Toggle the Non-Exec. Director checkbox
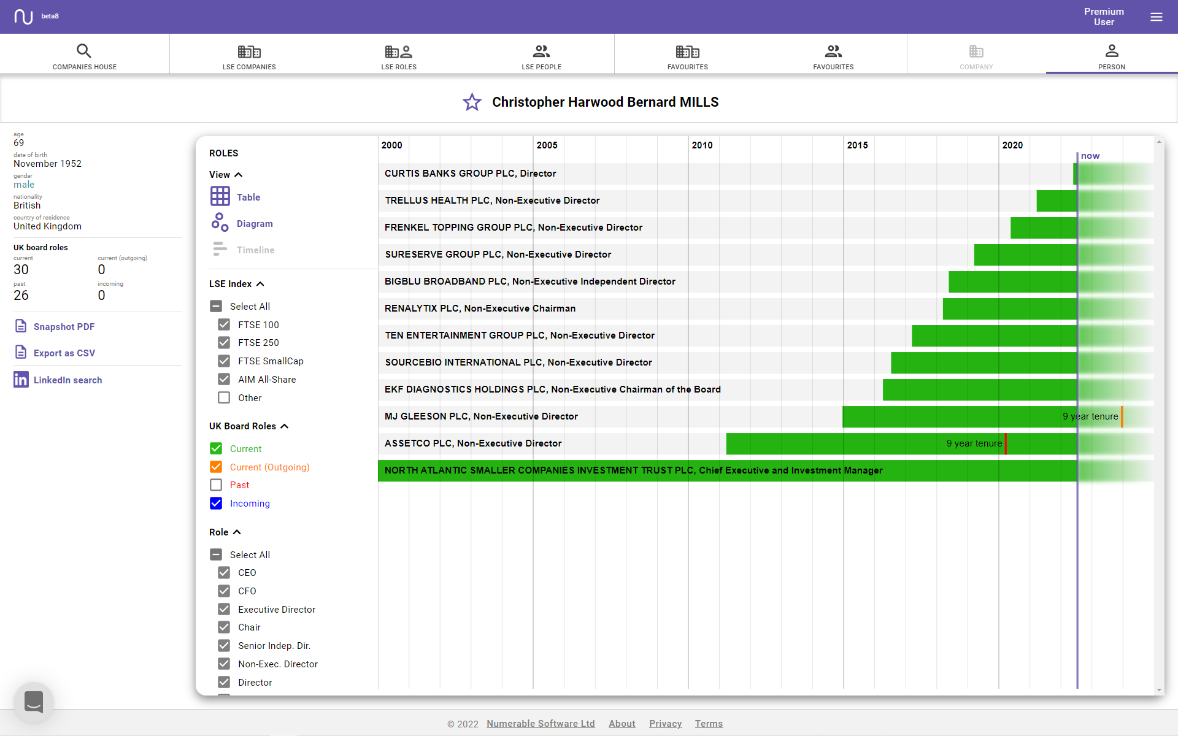 224,664
